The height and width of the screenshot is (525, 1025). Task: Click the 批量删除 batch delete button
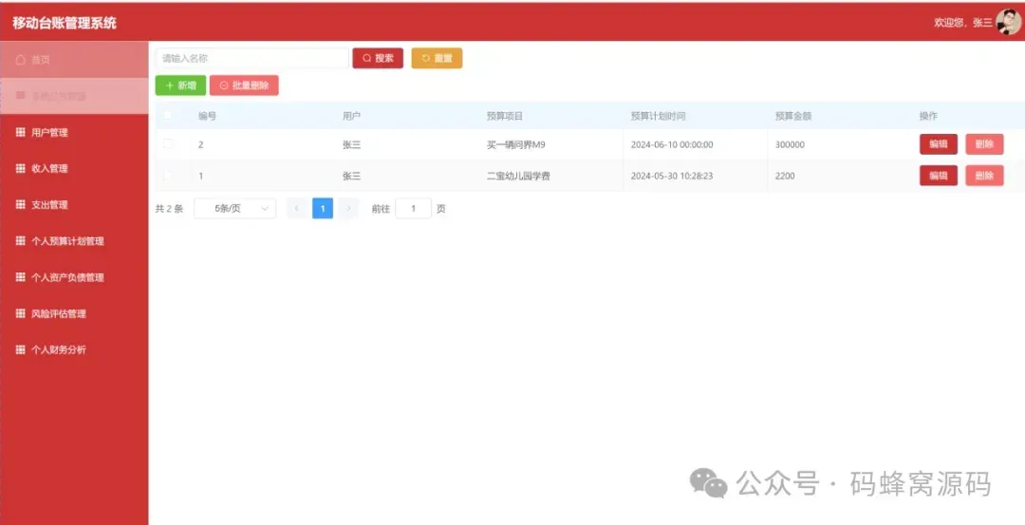[244, 85]
